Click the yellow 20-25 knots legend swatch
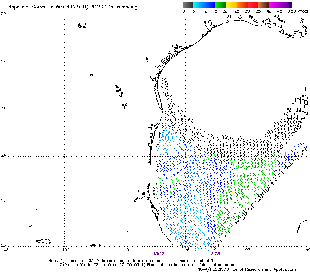The image size is (310, 272). (231, 5)
